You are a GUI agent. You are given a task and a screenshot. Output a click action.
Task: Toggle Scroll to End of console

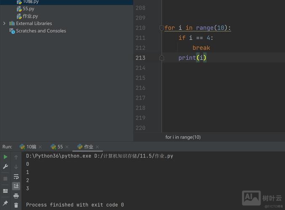[16, 186]
